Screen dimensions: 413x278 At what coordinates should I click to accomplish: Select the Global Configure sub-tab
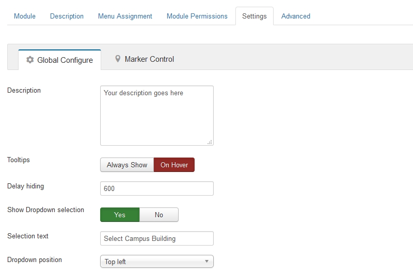59,60
